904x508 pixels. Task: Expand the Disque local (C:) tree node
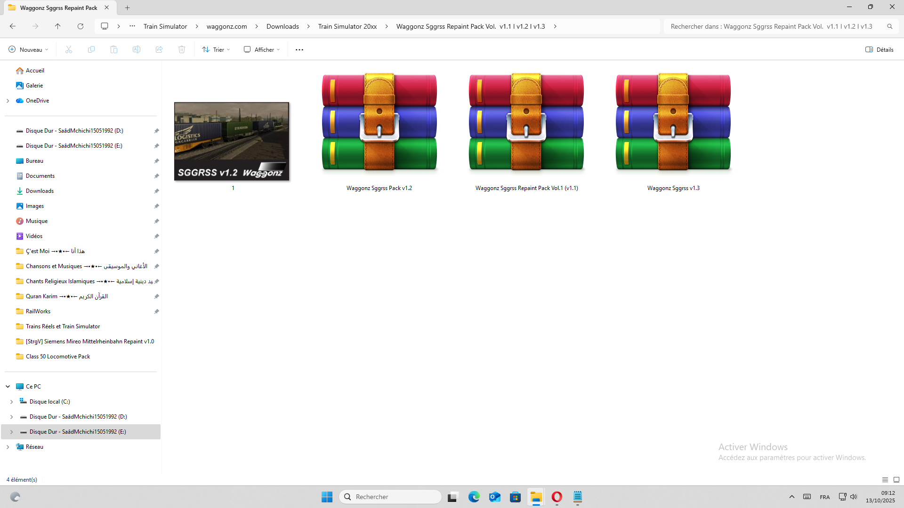click(12, 402)
